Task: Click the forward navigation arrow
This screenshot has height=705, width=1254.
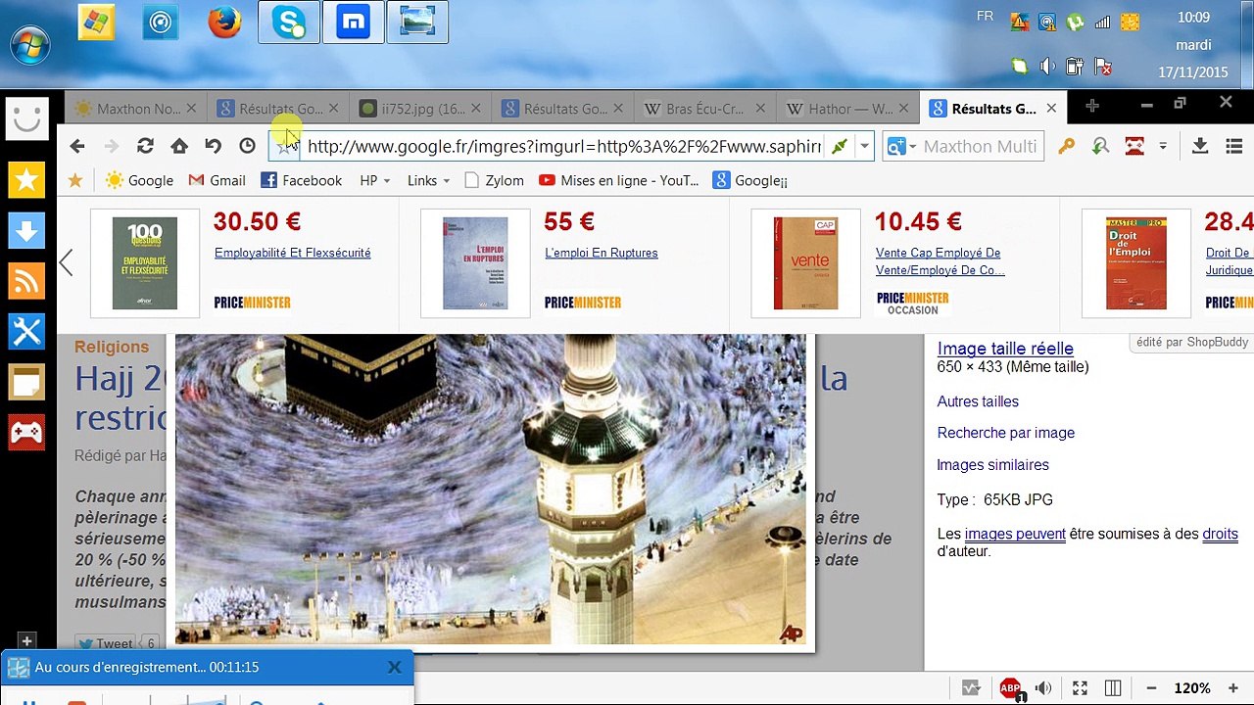Action: tap(112, 146)
